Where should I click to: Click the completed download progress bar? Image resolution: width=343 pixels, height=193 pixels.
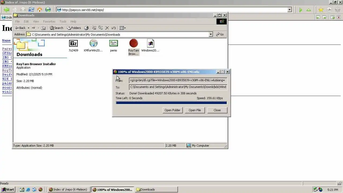[171, 103]
